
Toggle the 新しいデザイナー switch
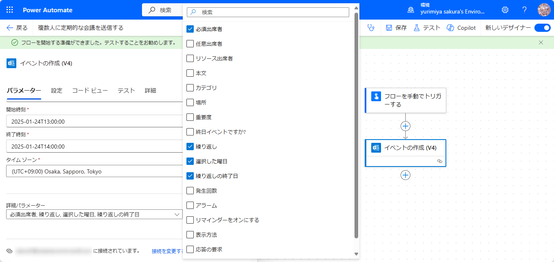click(542, 28)
